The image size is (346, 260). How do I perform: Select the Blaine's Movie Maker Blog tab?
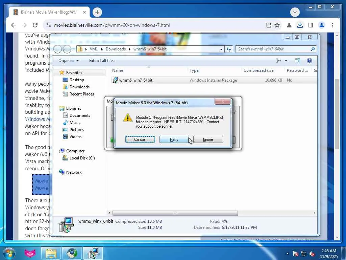click(x=49, y=12)
